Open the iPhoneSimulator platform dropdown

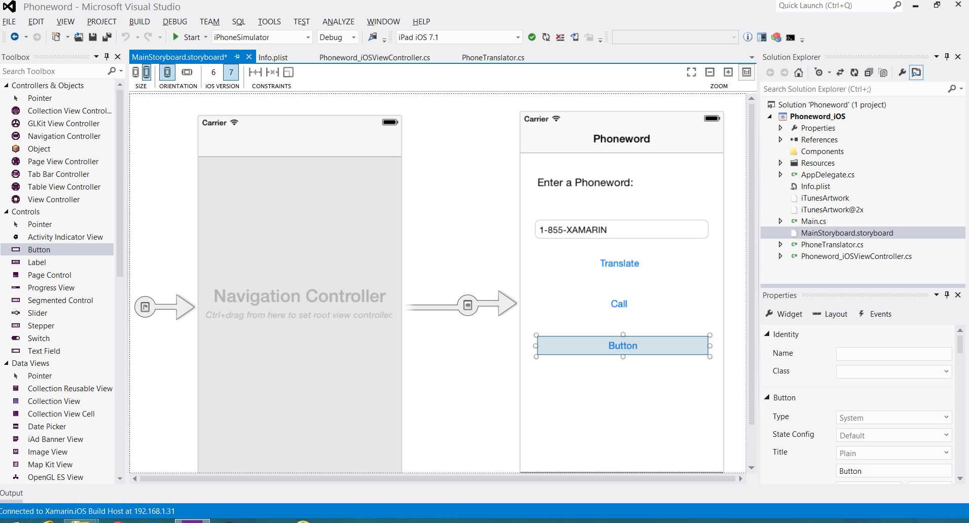[308, 38]
